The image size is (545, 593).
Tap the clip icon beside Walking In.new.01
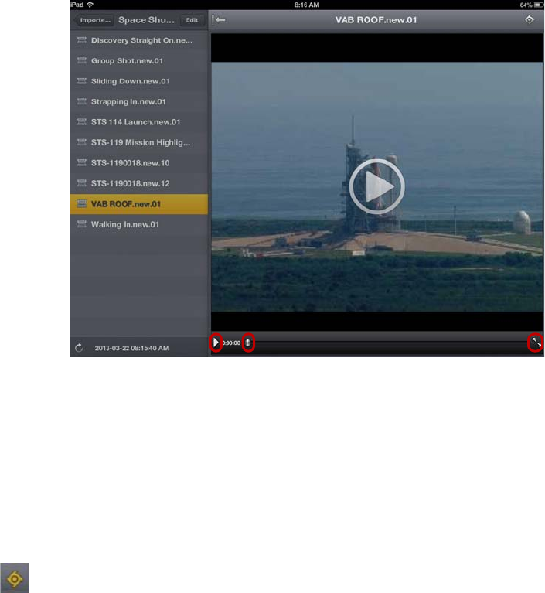click(82, 224)
